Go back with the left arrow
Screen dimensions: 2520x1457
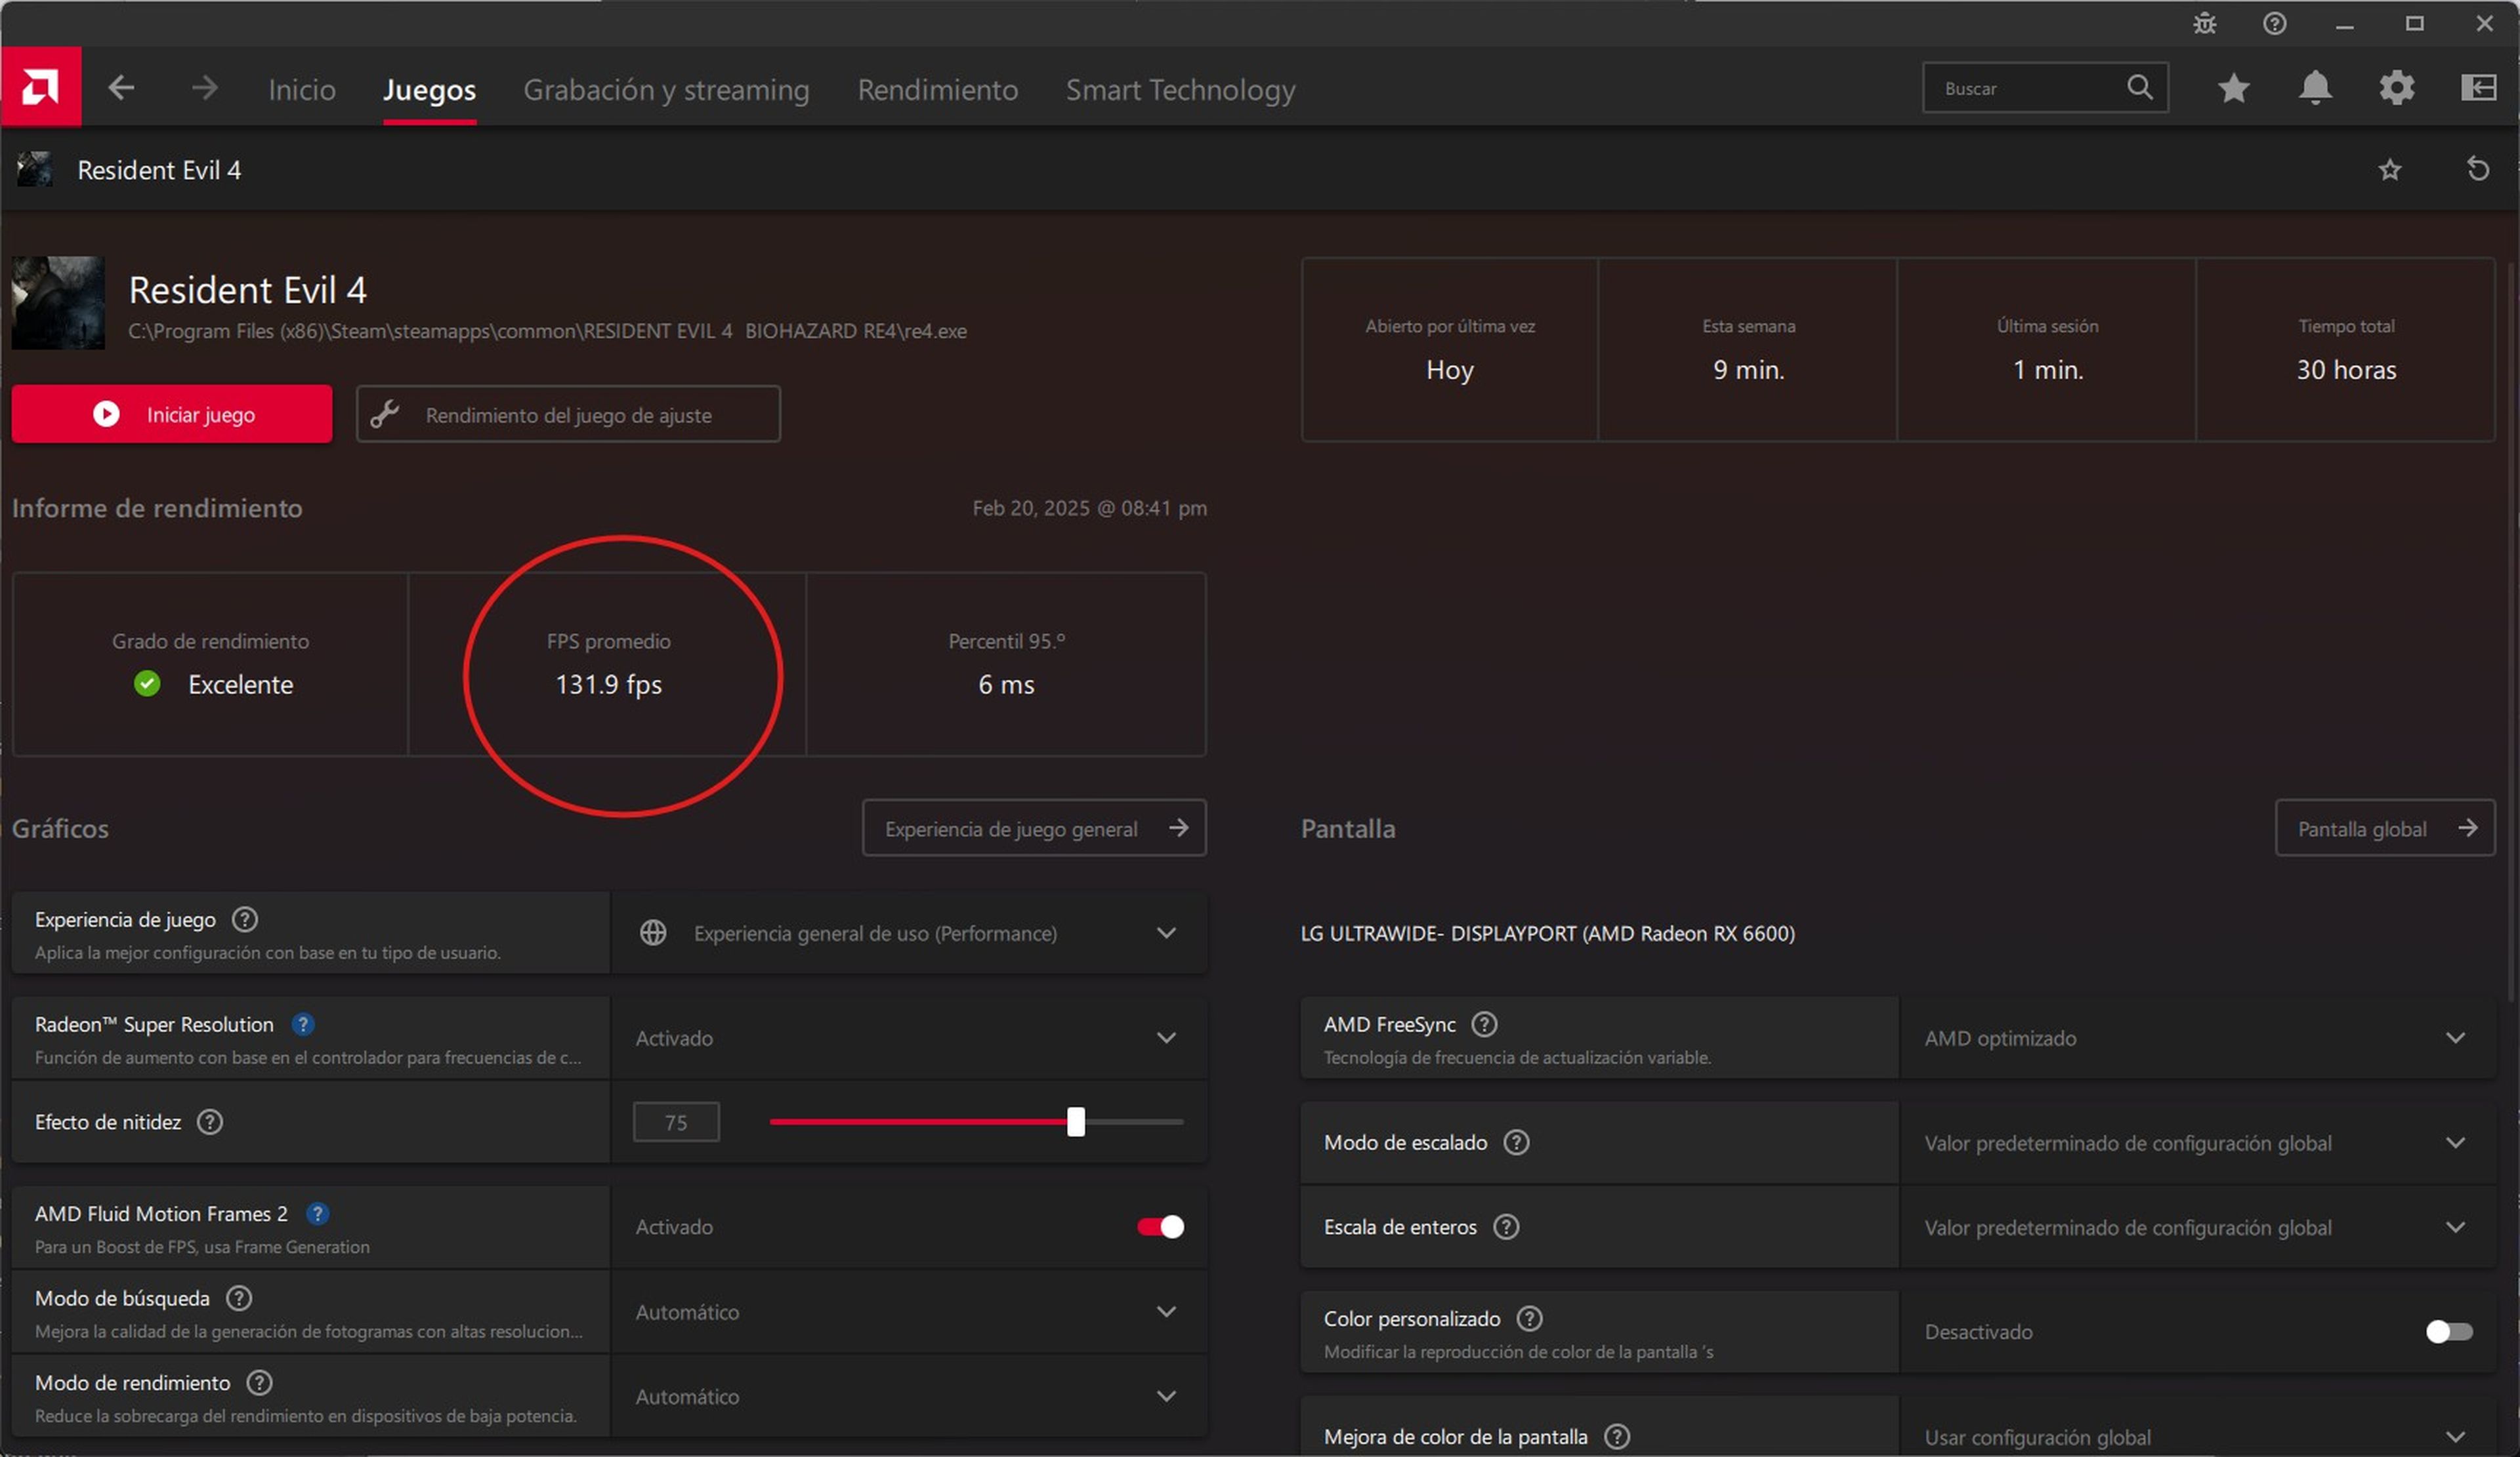pos(121,88)
